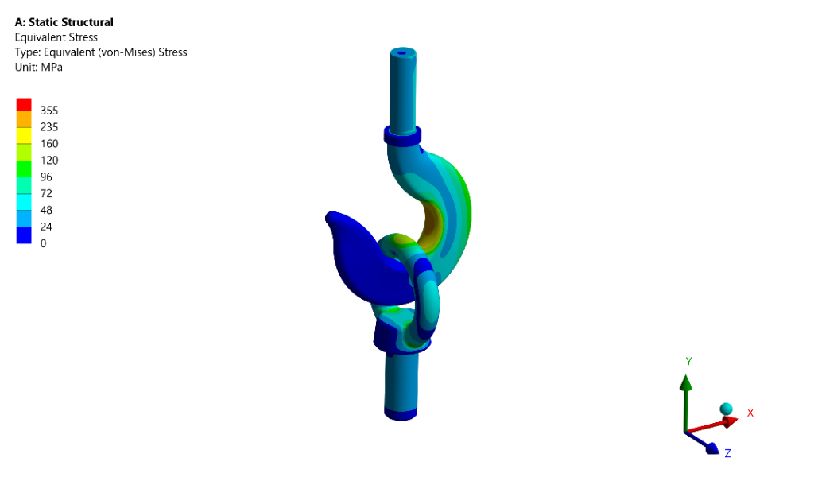This screenshot has width=814, height=485.
Task: Click the yellow legend color band
Action: [24, 136]
